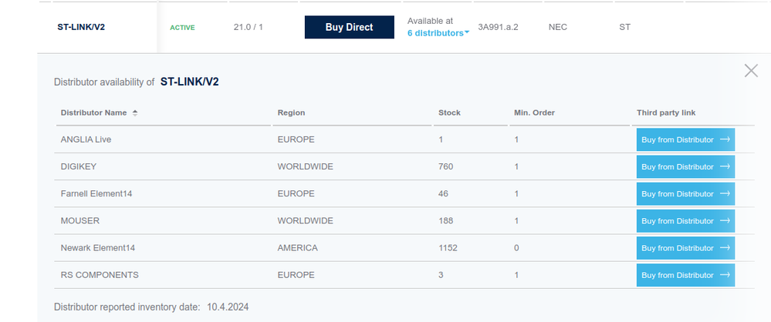The image size is (771, 322).
Task: Click the Buy Direct button
Action: pyautogui.click(x=349, y=27)
